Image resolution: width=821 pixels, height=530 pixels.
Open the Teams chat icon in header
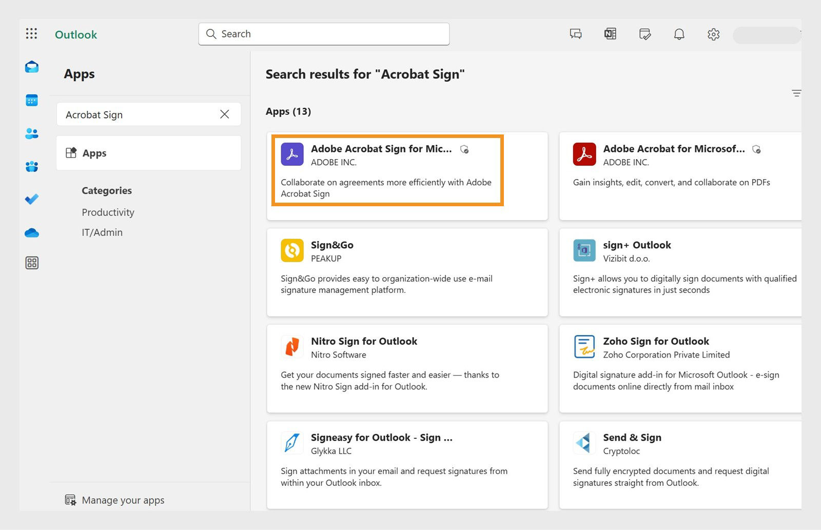(576, 34)
